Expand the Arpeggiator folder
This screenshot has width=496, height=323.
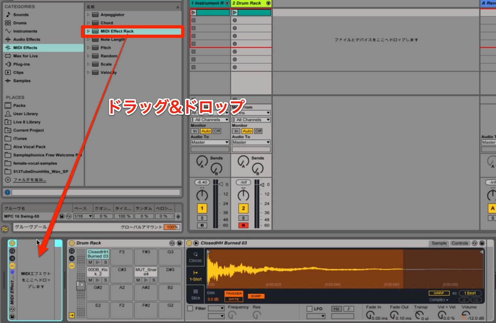coord(88,14)
